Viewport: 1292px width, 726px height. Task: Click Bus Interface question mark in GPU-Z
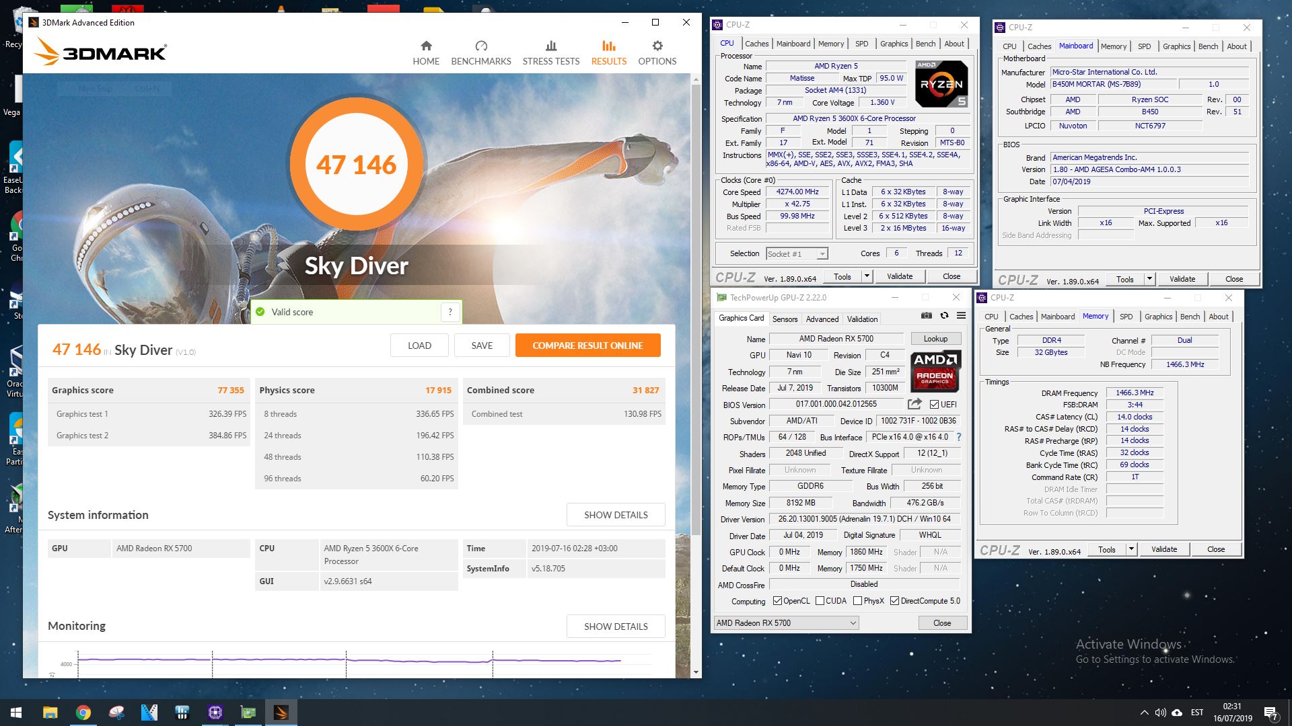[959, 437]
